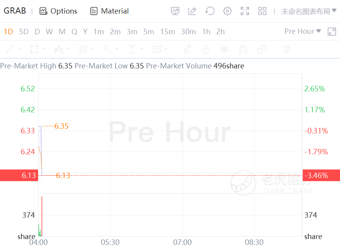Open the grid layout icon
Screen dimensions: 340x248
[x=262, y=11]
